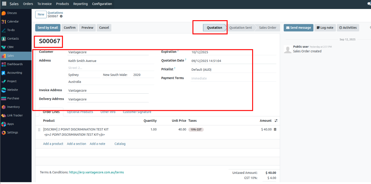Open the Pricelist dropdown field
This screenshot has height=184, width=371.
[x=233, y=70]
